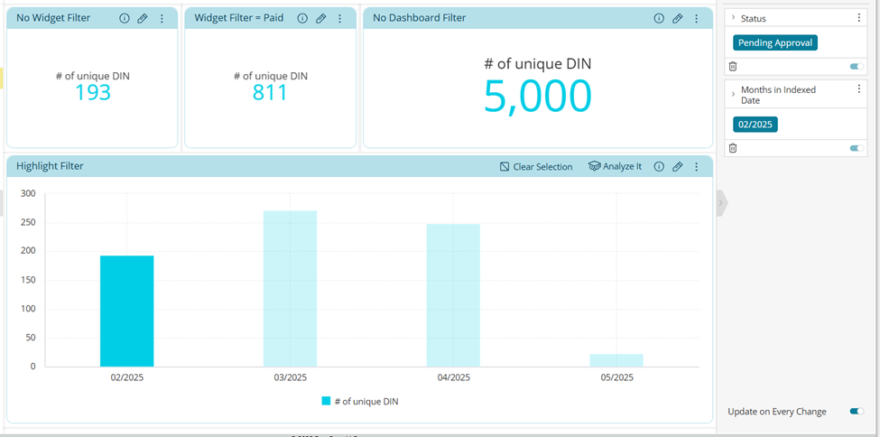Viewport: 880px width, 437px height.
Task: Edit the Highlight Filter widget
Action: click(x=678, y=167)
